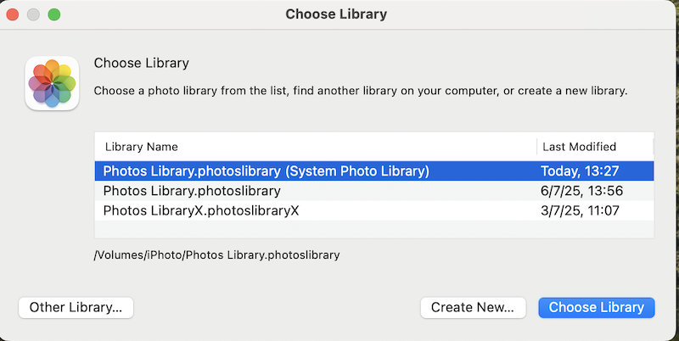Click the Choose Library button
Screen dimensions: 679x341
pos(596,307)
